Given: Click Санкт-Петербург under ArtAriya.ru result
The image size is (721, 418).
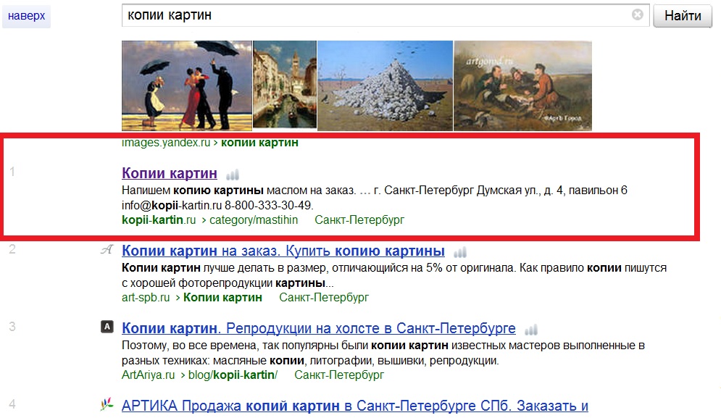Looking at the screenshot, I should coord(339,375).
